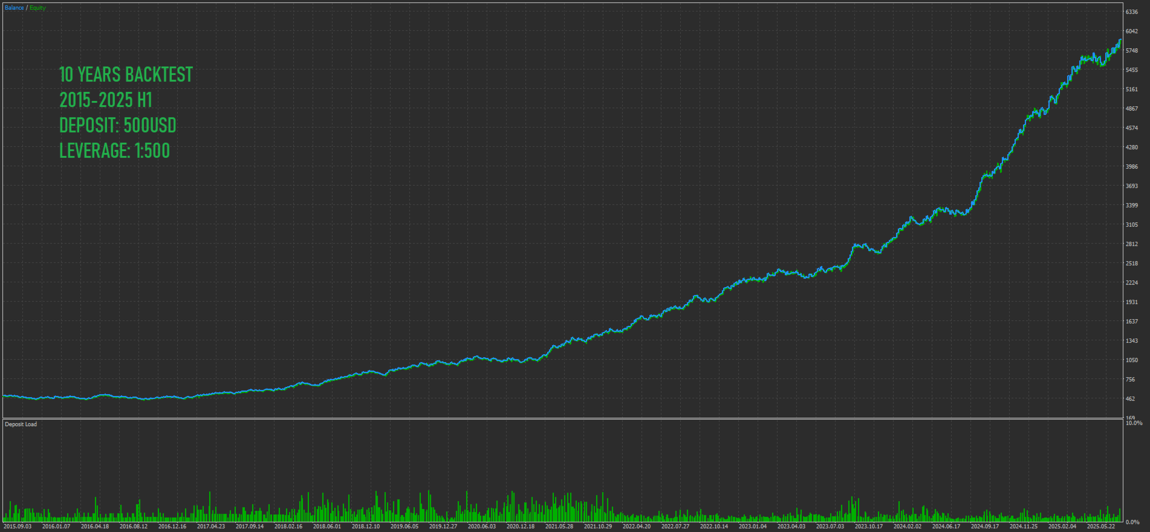Click the 2022.10.14 date label
The height and width of the screenshot is (532, 1150).
[x=714, y=527]
